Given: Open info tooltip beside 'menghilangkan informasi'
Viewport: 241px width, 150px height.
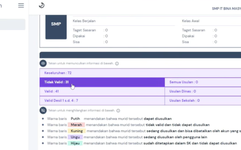Looking at the screenshot, I should tap(118, 111).
